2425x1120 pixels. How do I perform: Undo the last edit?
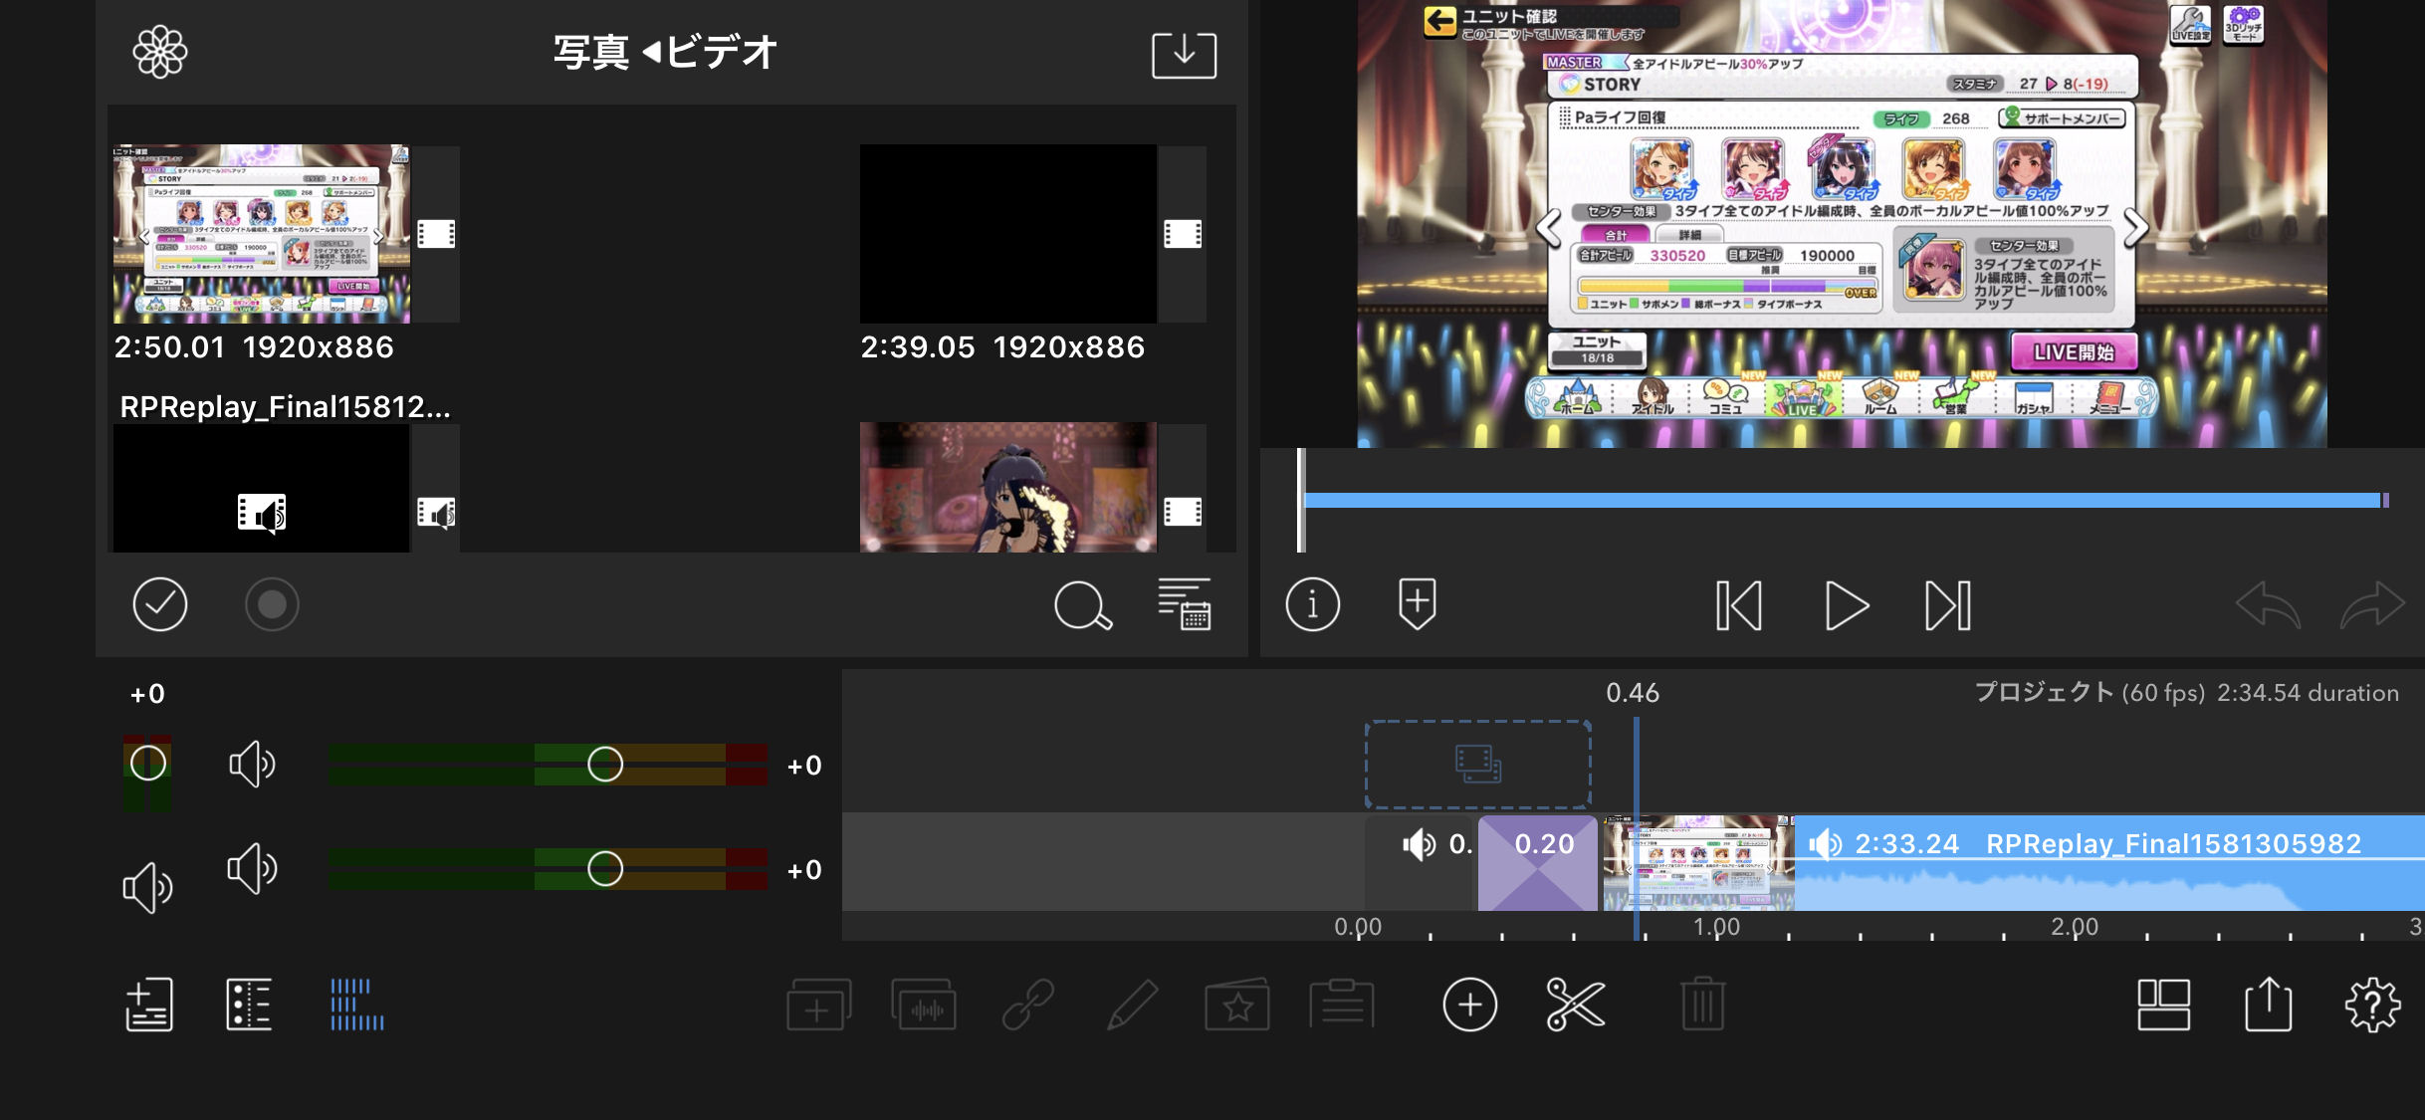tap(2268, 604)
